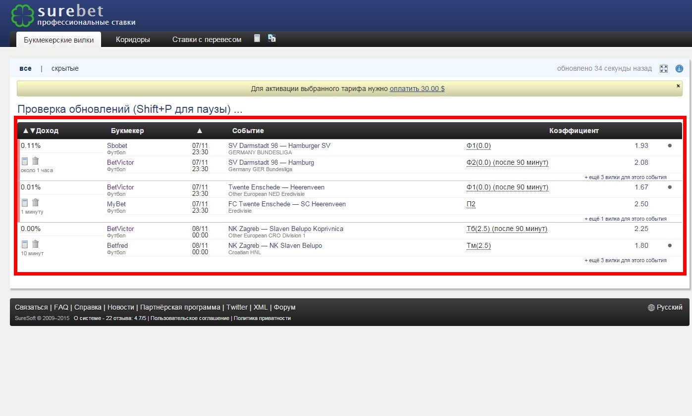Click the П2 bet type
Viewport: 692px width, 416px height.
coord(471,204)
